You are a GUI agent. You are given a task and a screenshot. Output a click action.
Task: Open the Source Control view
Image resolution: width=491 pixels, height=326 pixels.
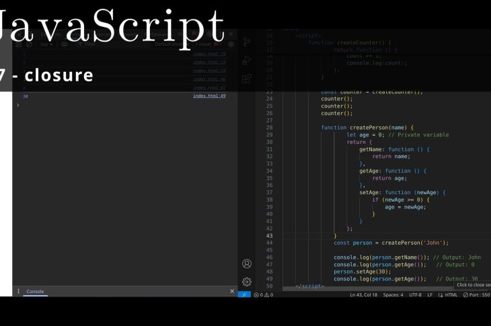pyautogui.click(x=247, y=42)
